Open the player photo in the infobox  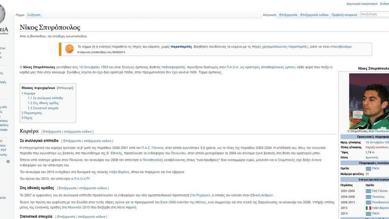tap(369, 101)
